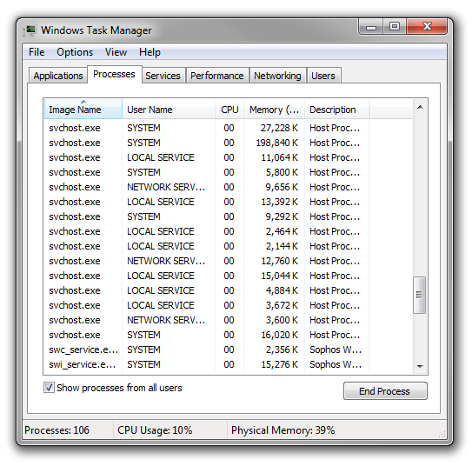This screenshot has width=472, height=466.
Task: Click Sophos W... description in 2,356 K row
Action: pos(336,349)
